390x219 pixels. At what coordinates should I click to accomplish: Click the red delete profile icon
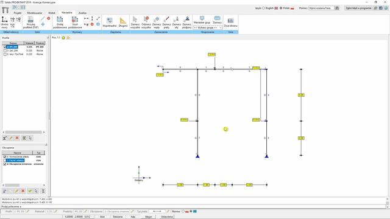click(17, 138)
